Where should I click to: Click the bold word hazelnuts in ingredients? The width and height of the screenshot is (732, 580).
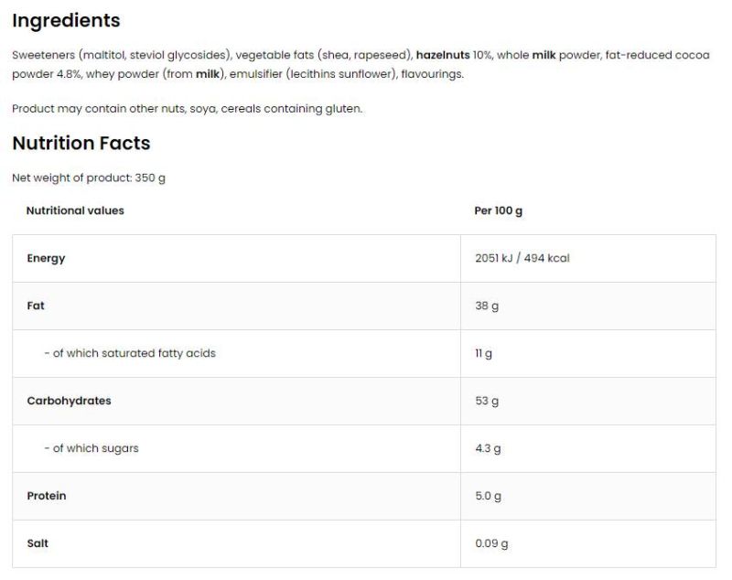click(443, 55)
